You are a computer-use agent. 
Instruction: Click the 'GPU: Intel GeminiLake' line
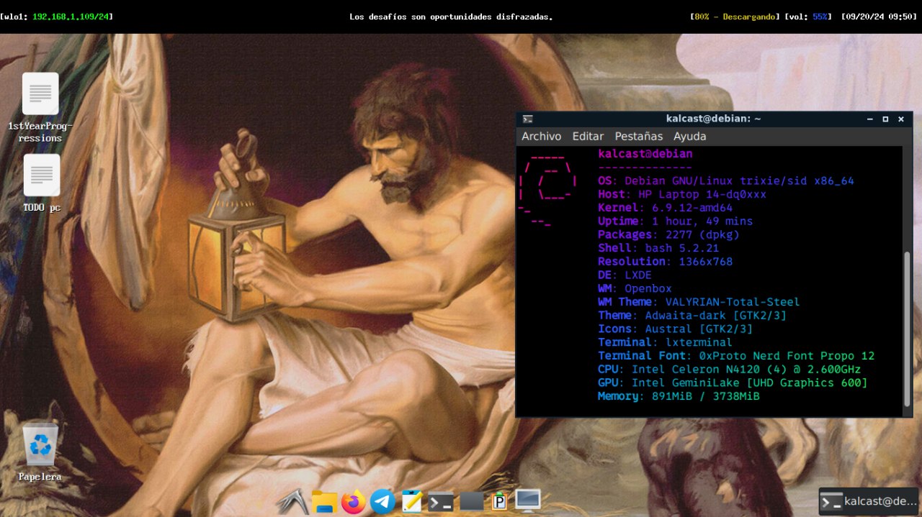click(733, 383)
